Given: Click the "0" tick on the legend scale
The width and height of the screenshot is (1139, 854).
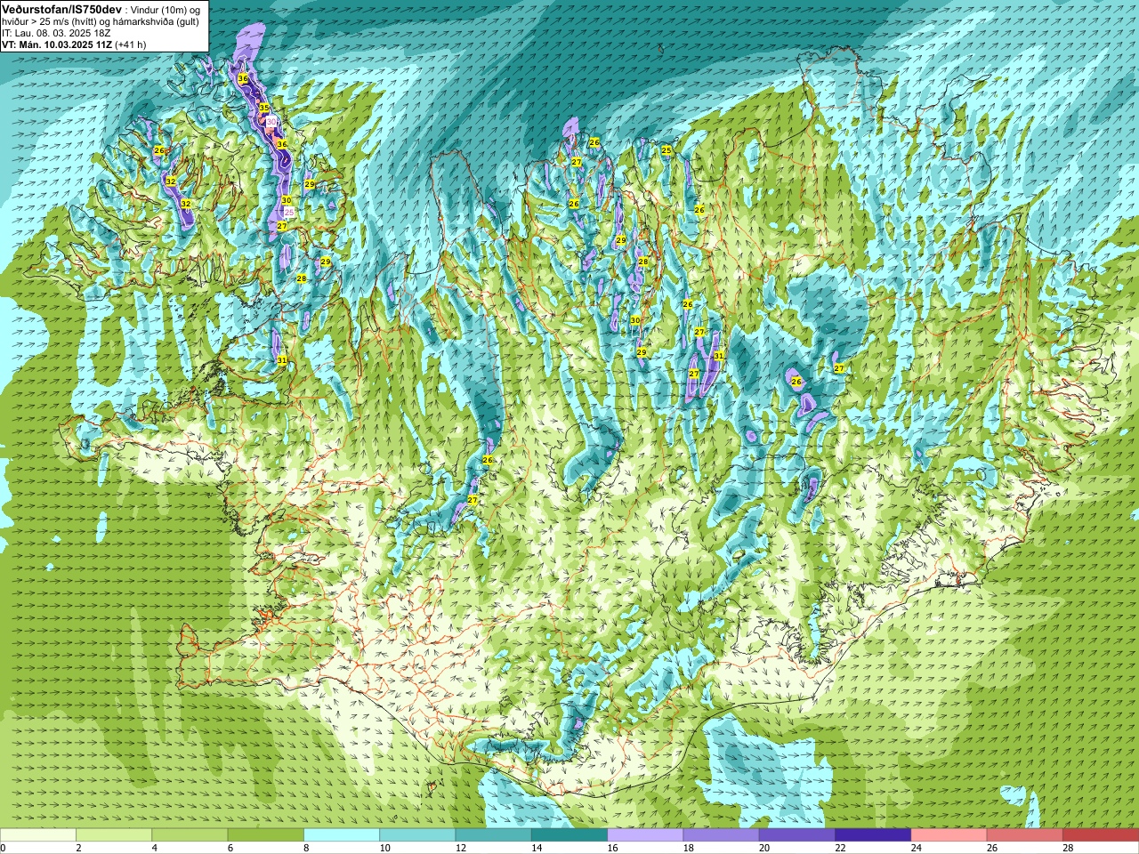Looking at the screenshot, I should [x=4, y=848].
